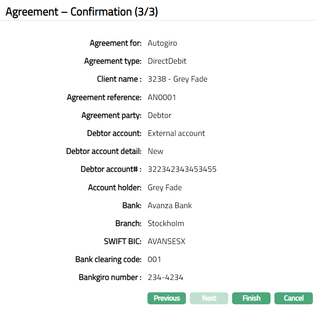The width and height of the screenshot is (318, 309).
Task: Click bank clearing code 001
Action: click(154, 259)
